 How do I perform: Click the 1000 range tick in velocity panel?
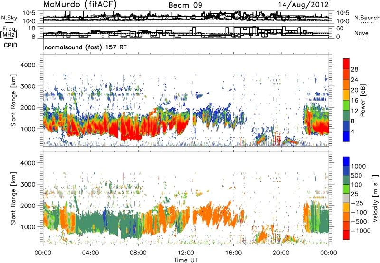(28, 227)
